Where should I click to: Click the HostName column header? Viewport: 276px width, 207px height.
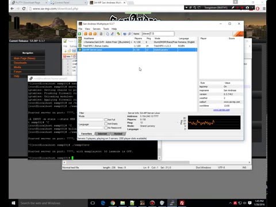89,39
